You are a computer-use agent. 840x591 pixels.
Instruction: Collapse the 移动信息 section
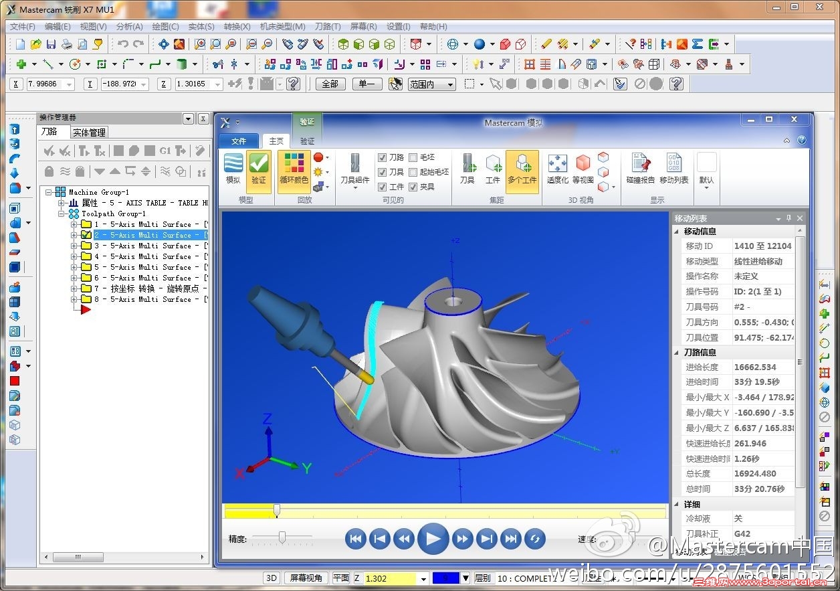pyautogui.click(x=677, y=232)
